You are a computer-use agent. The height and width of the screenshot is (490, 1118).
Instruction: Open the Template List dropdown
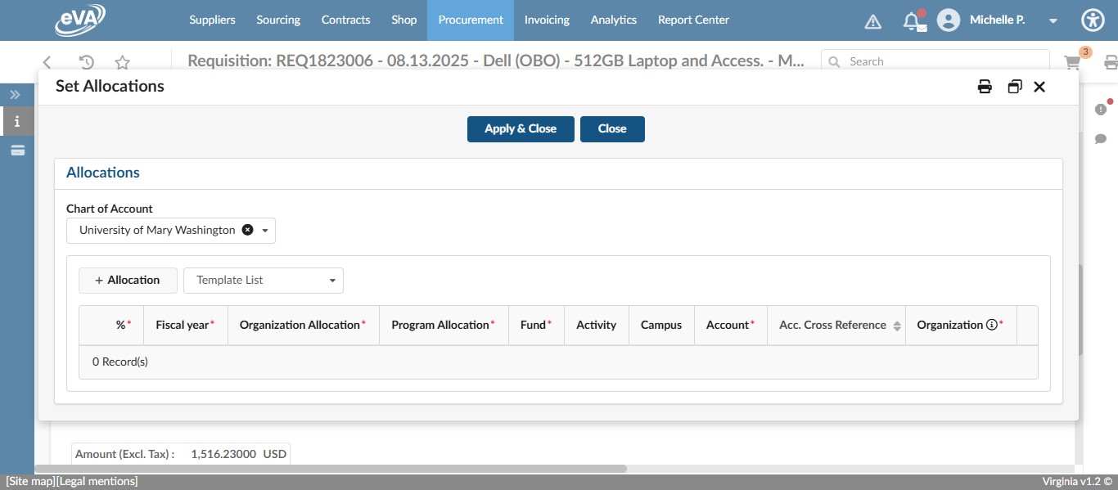[264, 280]
